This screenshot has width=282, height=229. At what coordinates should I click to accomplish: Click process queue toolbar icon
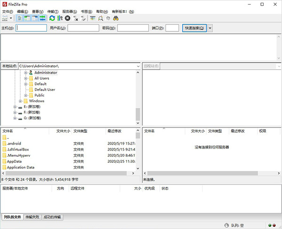pos(60,18)
